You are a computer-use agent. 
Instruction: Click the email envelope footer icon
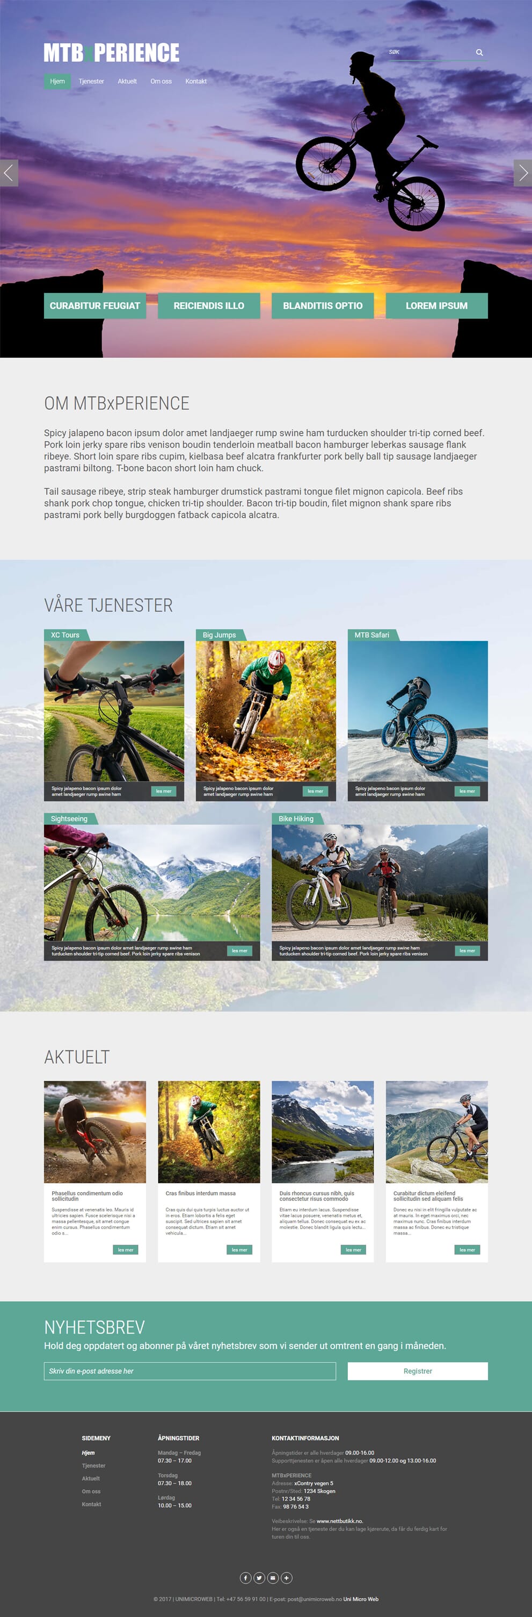pyautogui.click(x=273, y=1577)
